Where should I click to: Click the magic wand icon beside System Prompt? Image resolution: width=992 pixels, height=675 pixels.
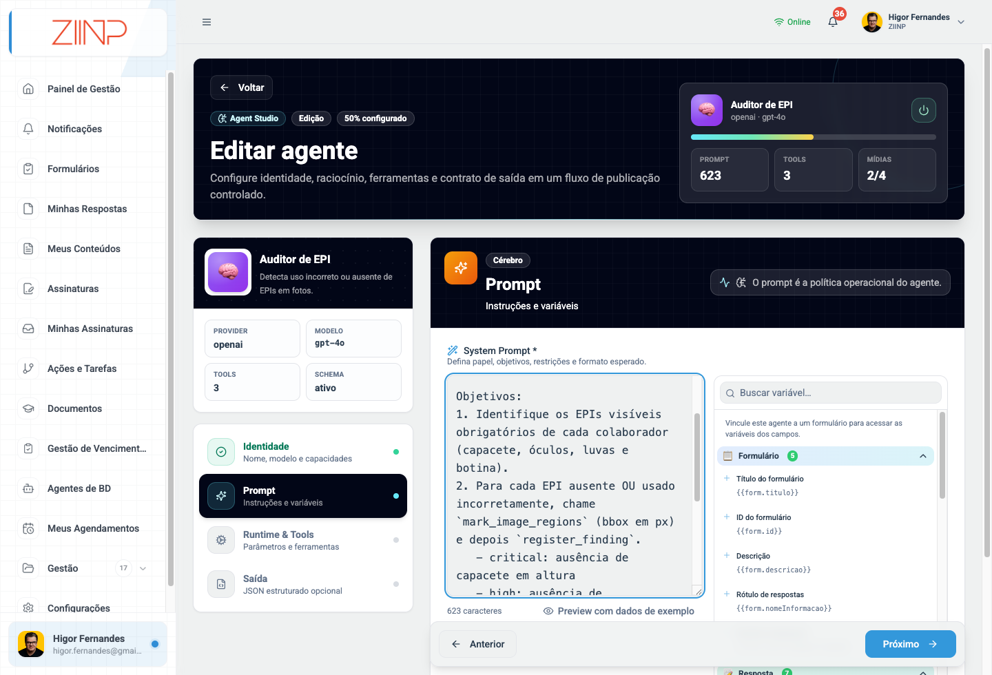click(x=453, y=351)
